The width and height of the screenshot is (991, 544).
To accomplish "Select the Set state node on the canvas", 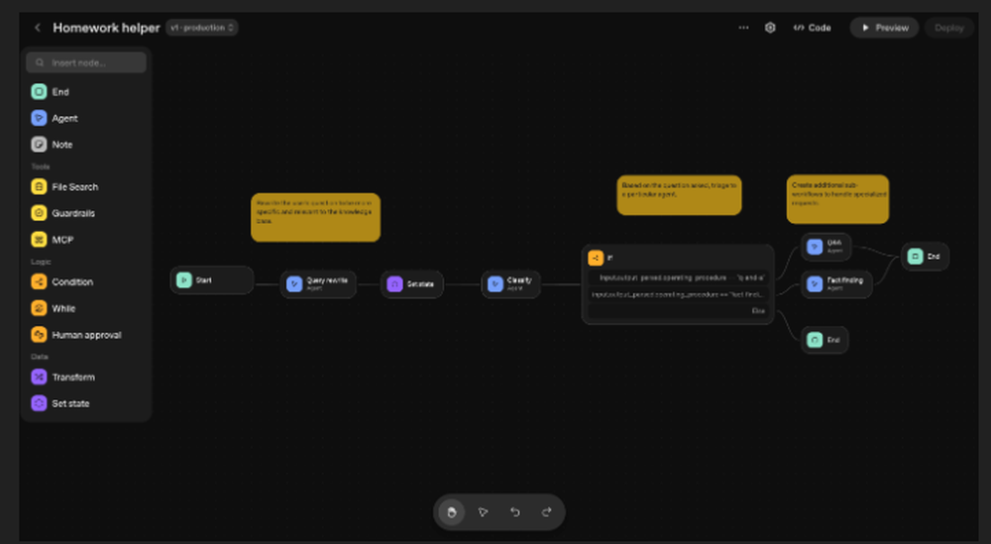I will 412,284.
